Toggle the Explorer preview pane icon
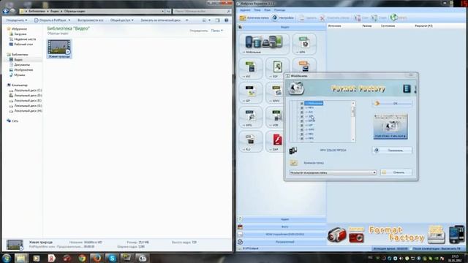The width and height of the screenshot is (468, 263). pos(218,20)
